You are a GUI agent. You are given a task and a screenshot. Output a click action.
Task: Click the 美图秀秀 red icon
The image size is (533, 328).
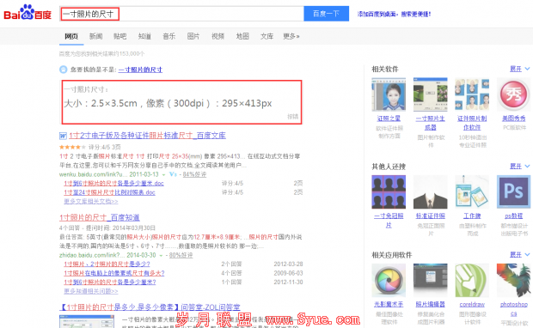pos(513,94)
